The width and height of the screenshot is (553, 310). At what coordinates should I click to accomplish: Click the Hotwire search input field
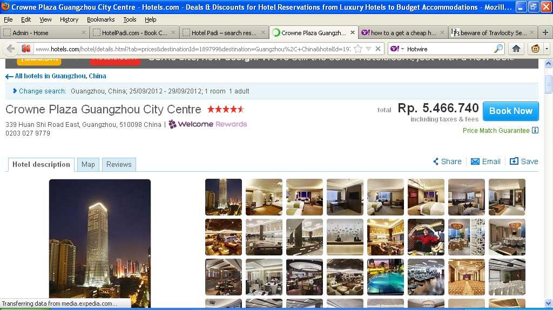pyautogui.click(x=450, y=49)
